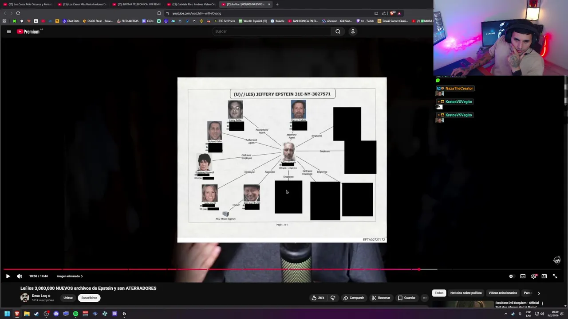Toggle subtitles on the player

pyautogui.click(x=523, y=276)
